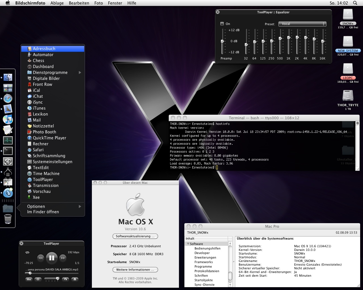Open the Hilfe menu
The image size is (363, 290).
pos(132,3)
